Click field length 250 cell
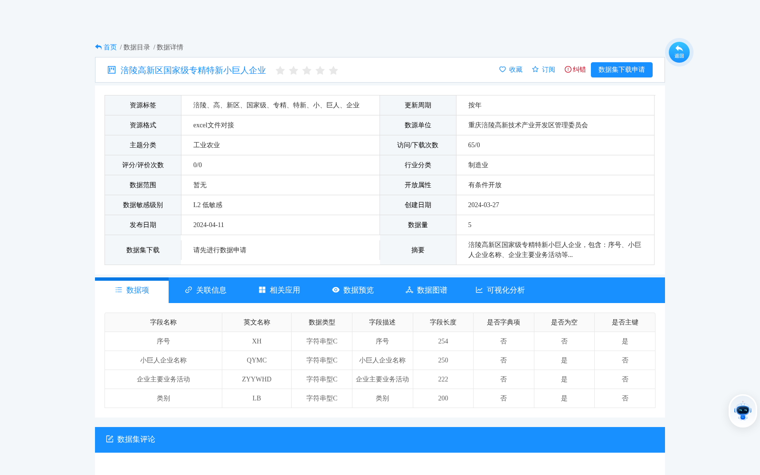Viewport: 760px width, 475px height. click(x=443, y=360)
